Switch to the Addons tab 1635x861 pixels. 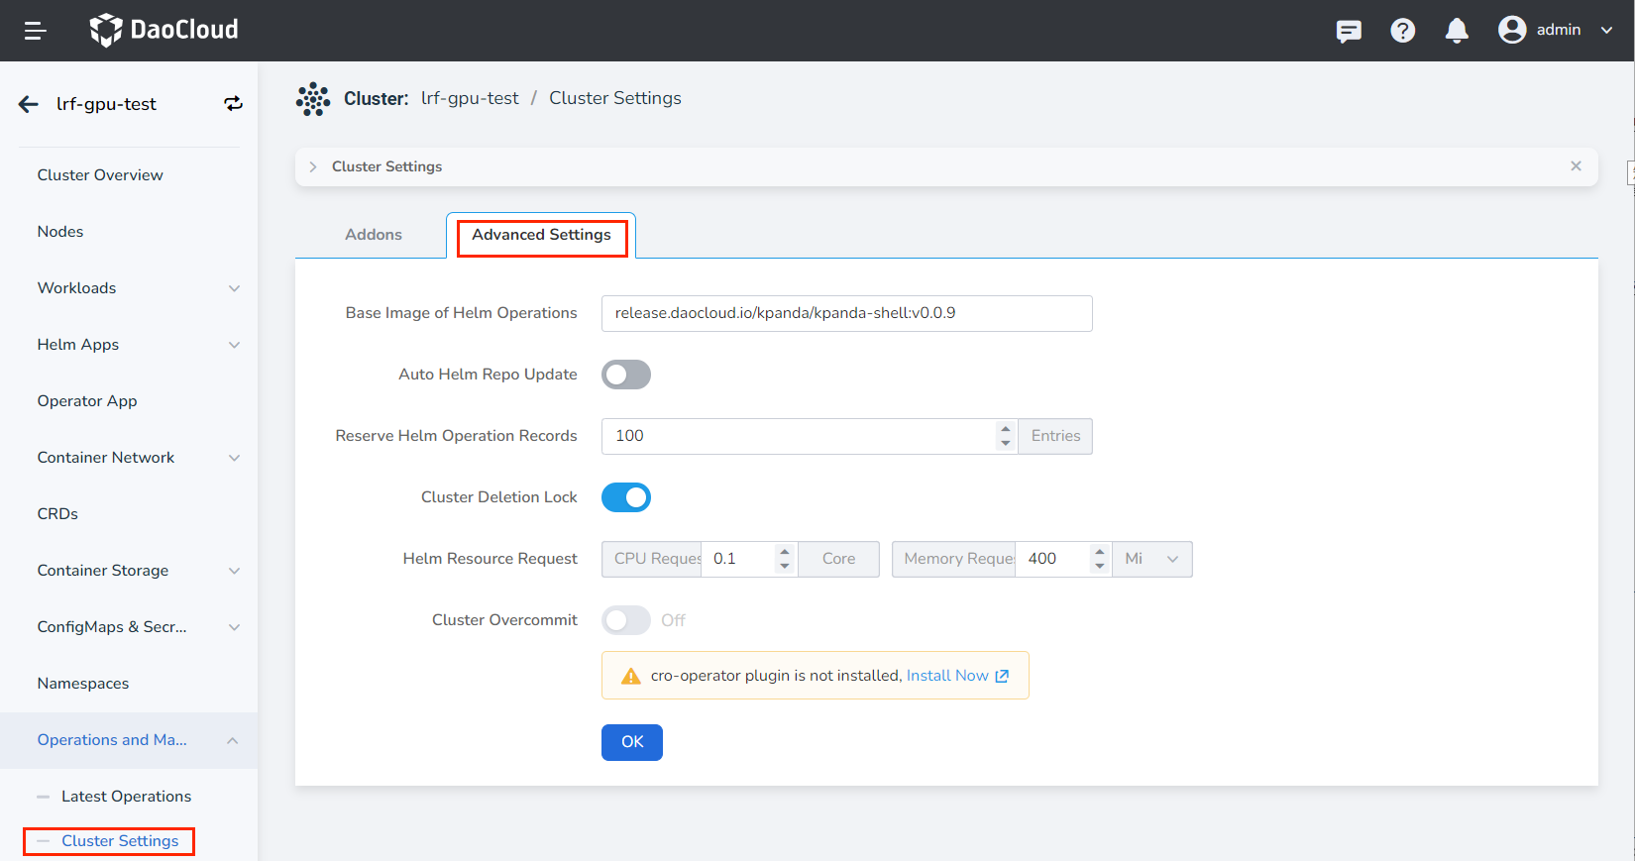click(x=373, y=235)
